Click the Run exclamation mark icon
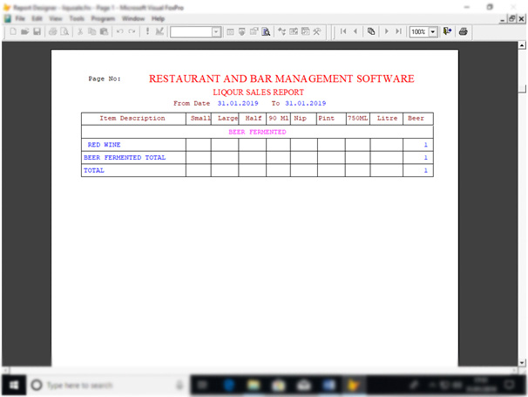Image resolution: width=528 pixels, height=397 pixels. (147, 31)
